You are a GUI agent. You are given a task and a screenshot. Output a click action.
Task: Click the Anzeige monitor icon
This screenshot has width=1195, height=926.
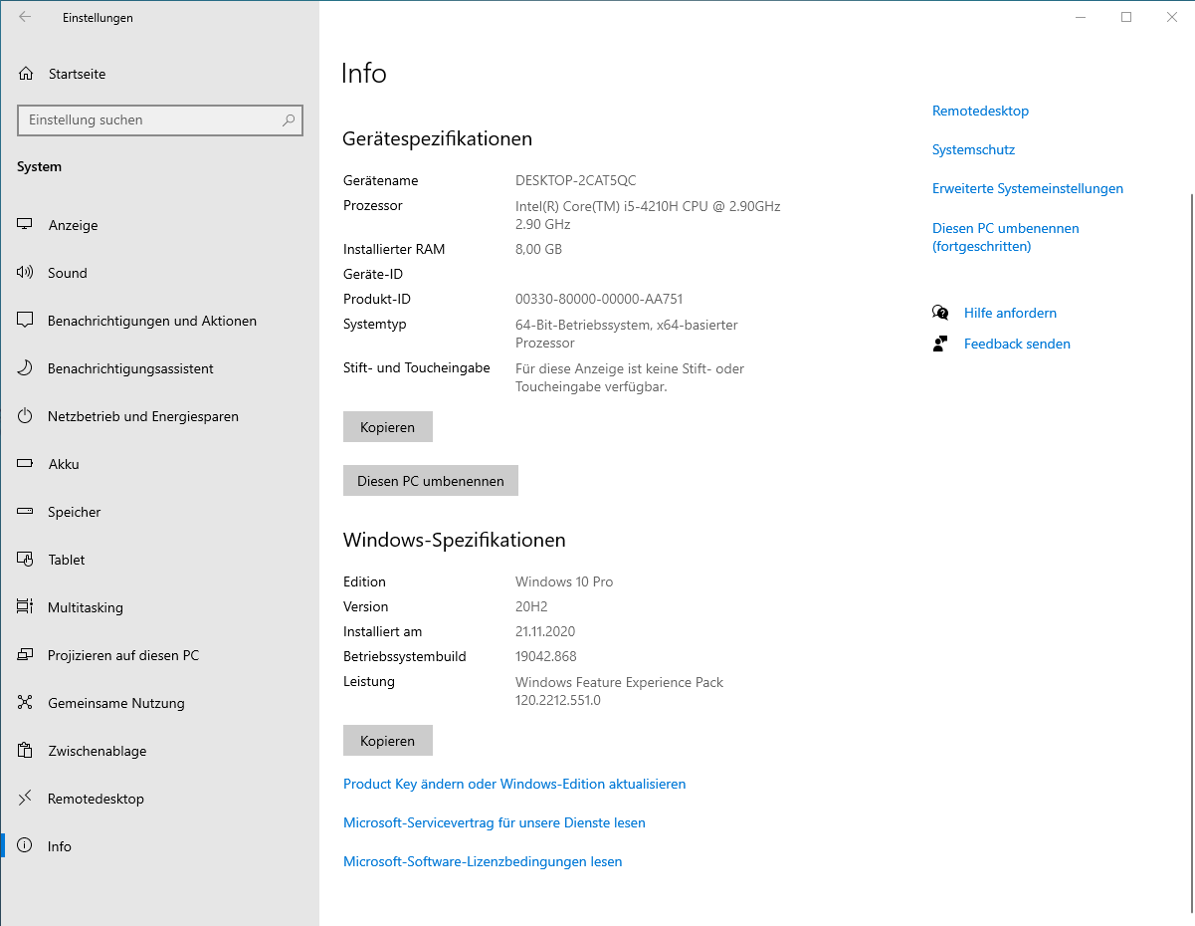click(x=26, y=225)
